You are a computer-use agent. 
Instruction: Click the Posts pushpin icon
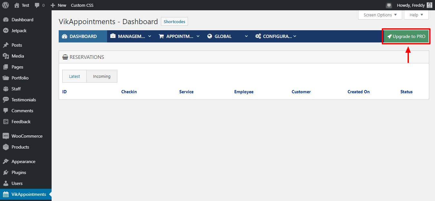pyautogui.click(x=6, y=45)
